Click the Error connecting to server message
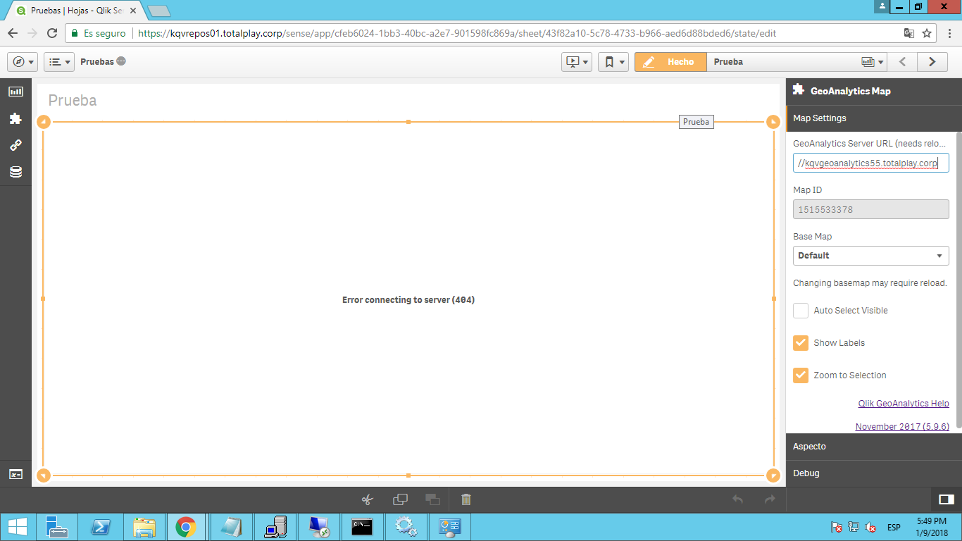The image size is (962, 541). click(x=408, y=300)
